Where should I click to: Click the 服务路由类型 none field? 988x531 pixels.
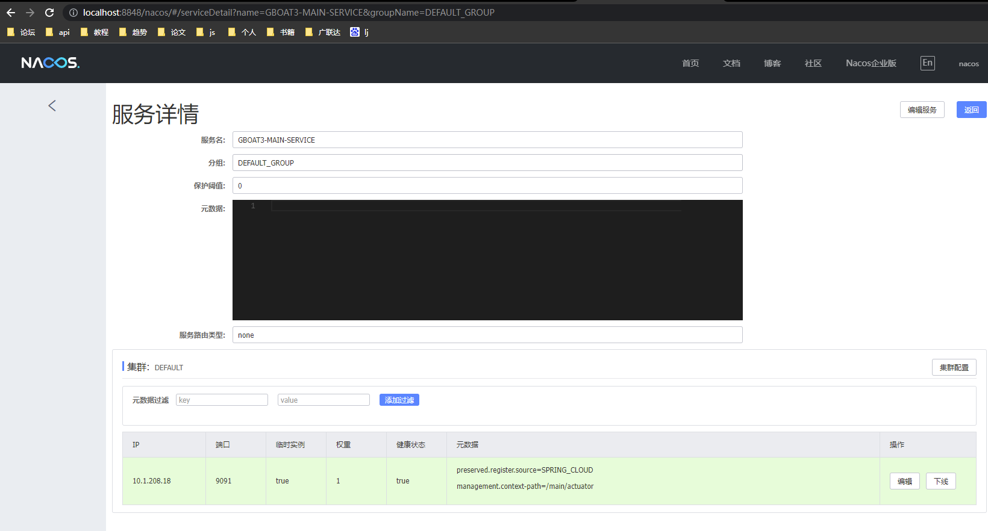tap(487, 335)
